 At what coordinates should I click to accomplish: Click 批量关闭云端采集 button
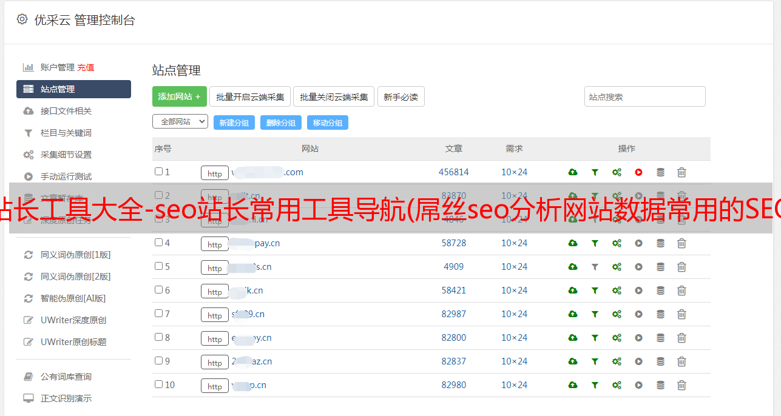pyautogui.click(x=334, y=96)
